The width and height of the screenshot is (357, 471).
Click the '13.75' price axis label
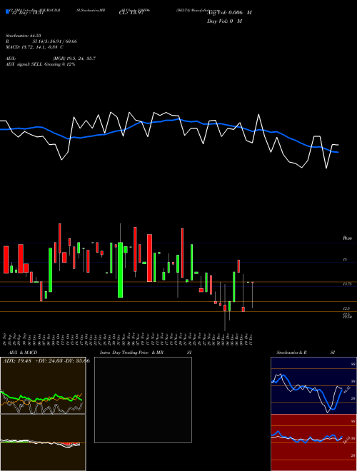coord(347,284)
